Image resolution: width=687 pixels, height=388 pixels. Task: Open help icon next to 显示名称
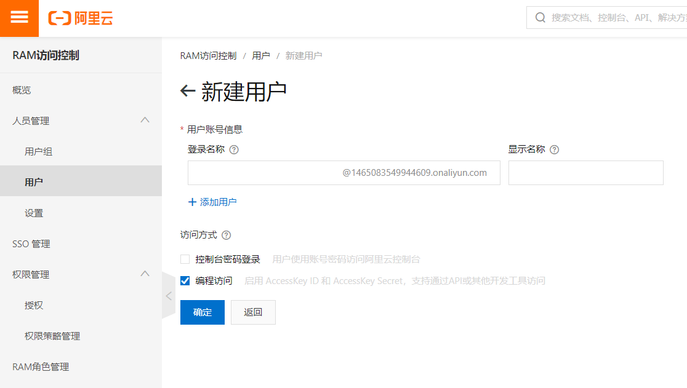(x=554, y=149)
